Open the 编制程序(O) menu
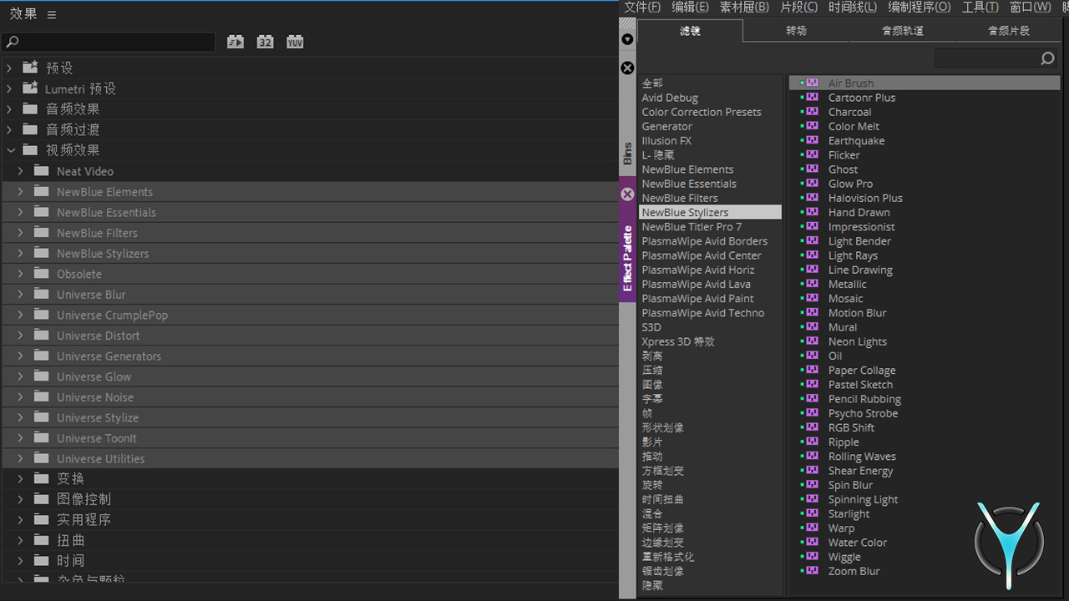This screenshot has height=601, width=1069. tap(919, 8)
